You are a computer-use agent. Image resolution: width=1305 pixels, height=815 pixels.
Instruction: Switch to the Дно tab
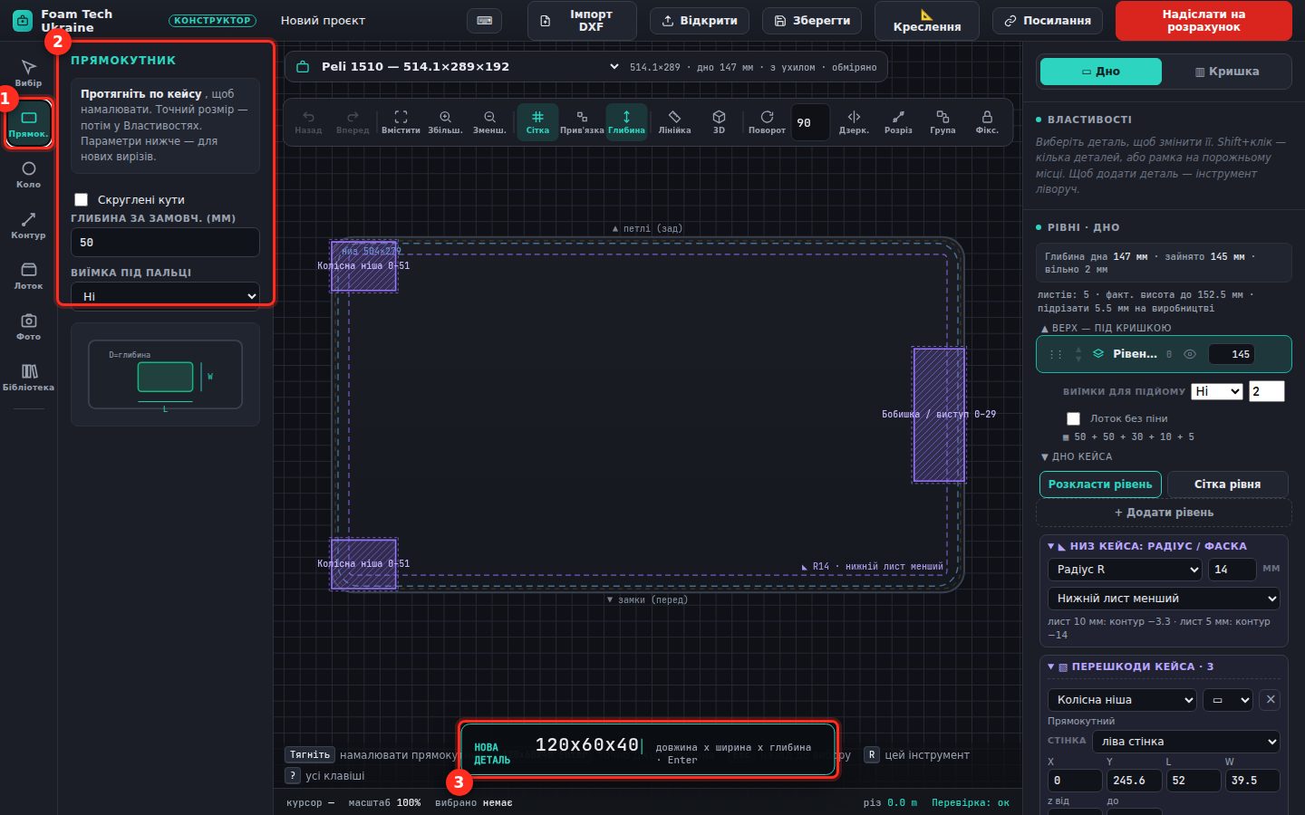(x=1101, y=72)
